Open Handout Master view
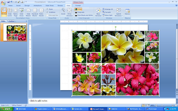This screenshot has height=111, width=178. tap(35, 12)
